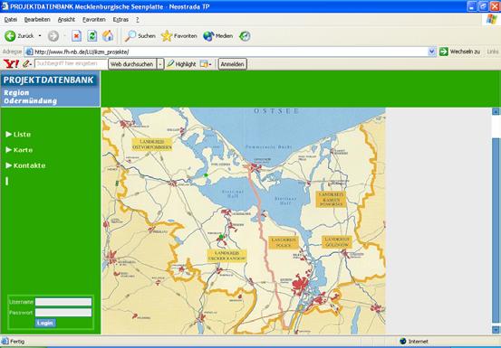Expand the address bar dropdown arrow
501x348 pixels.
(431, 52)
